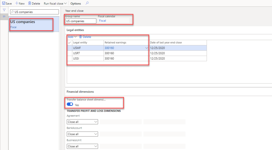Open retained earnings account 300160 for USMF
This screenshot has height=150, width=272.
point(110,48)
